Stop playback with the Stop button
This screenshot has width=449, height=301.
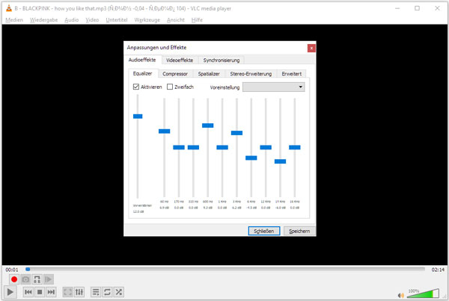point(40,292)
